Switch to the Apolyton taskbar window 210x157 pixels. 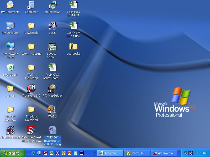(110, 153)
